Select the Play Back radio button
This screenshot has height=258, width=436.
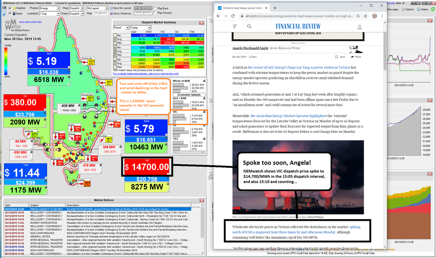point(156,8)
